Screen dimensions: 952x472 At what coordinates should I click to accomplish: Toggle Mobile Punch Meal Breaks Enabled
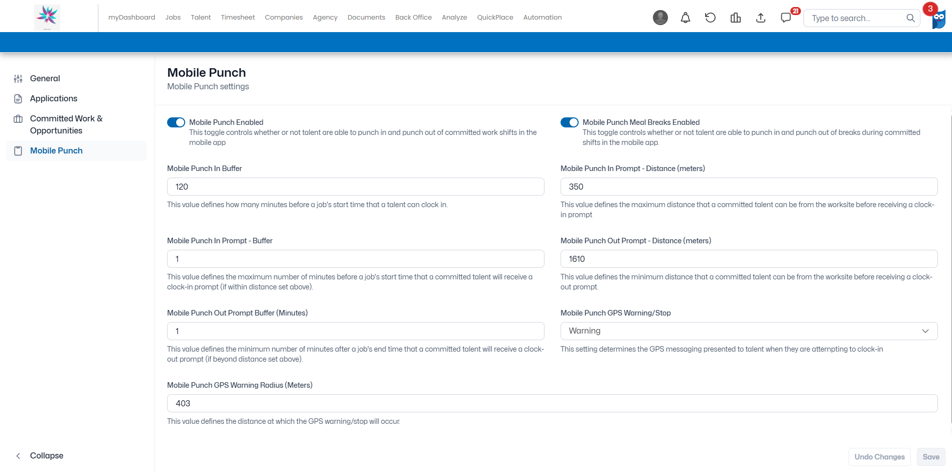pos(570,122)
